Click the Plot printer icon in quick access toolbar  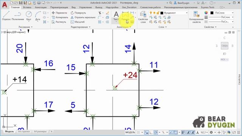pos(39,3)
